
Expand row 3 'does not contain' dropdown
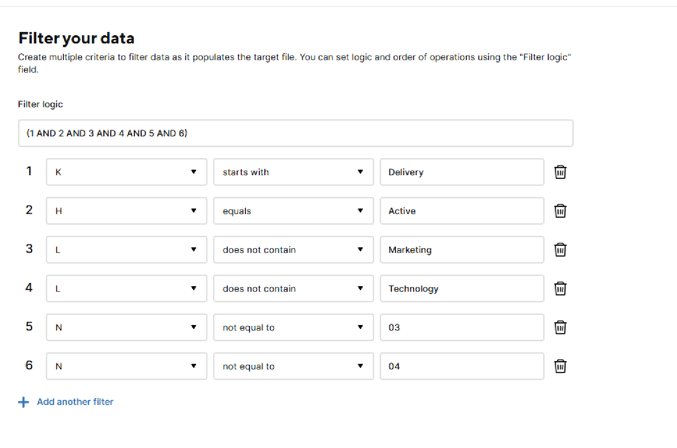click(293, 250)
